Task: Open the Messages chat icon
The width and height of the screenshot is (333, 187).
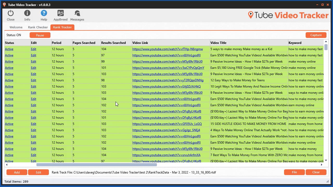Action: point(77,13)
